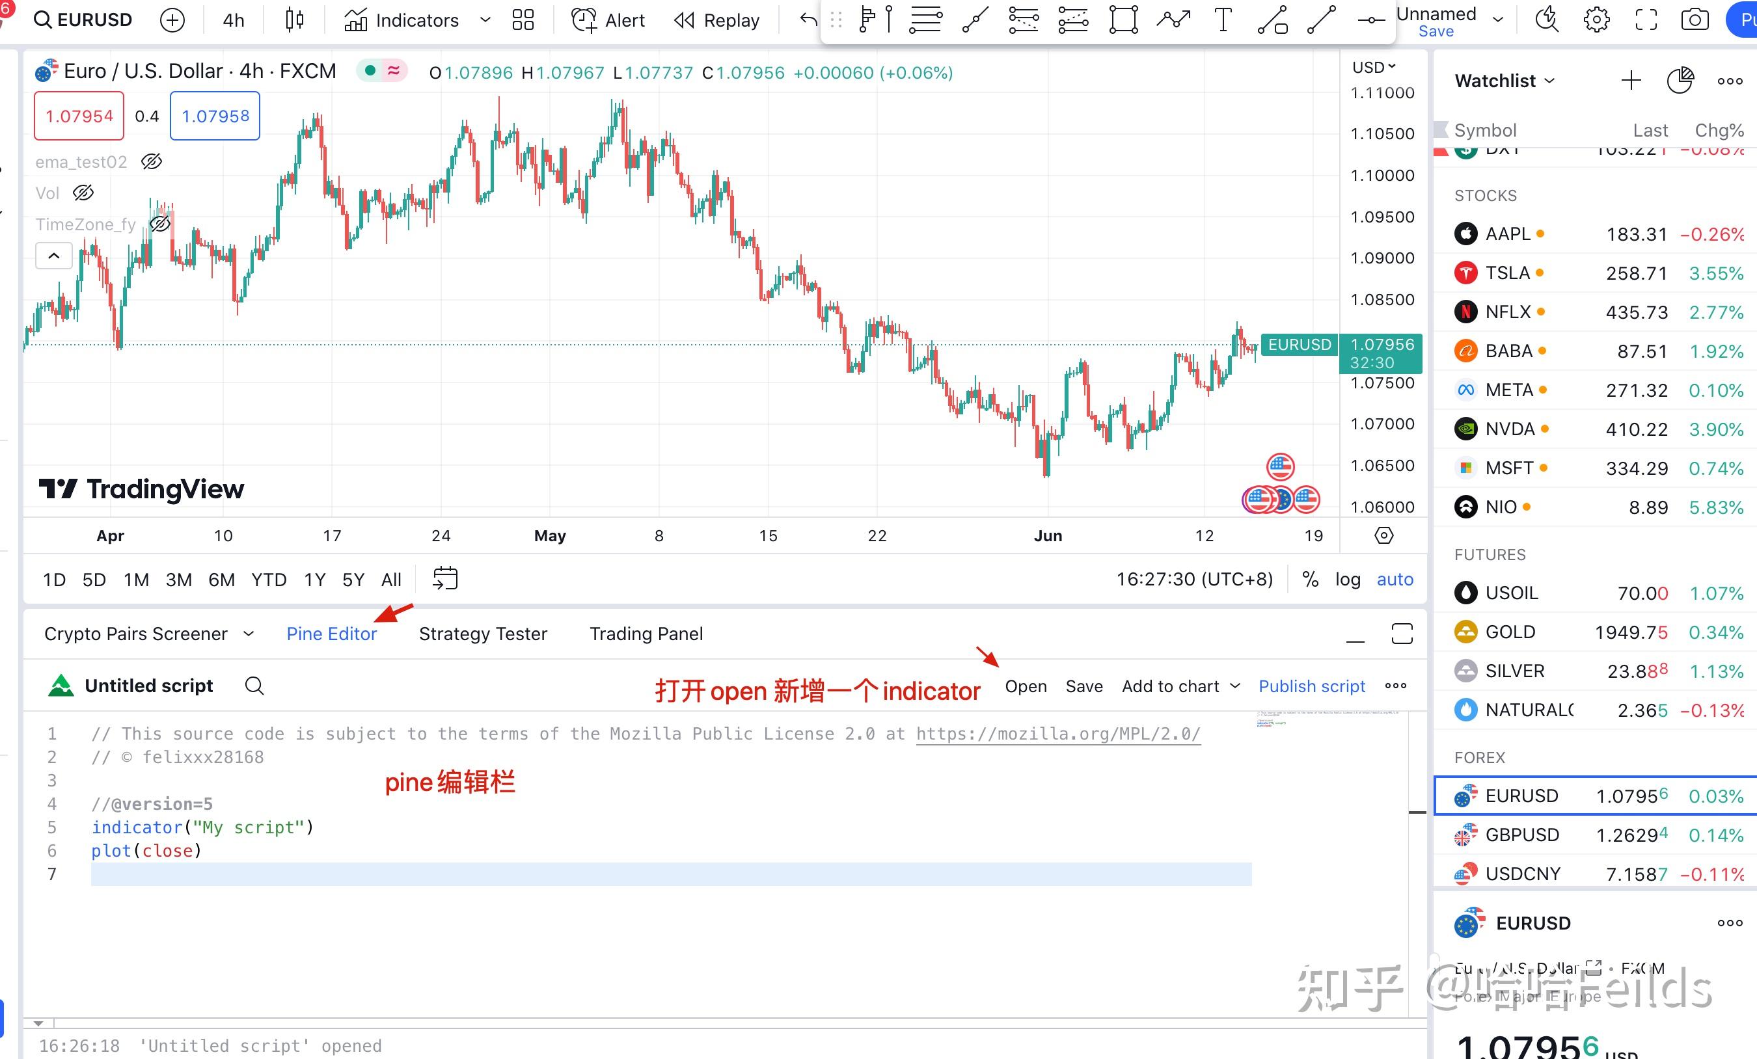Viewport: 1757px width, 1059px height.
Task: Take a chart snapshot with the camera icon
Action: tap(1696, 20)
